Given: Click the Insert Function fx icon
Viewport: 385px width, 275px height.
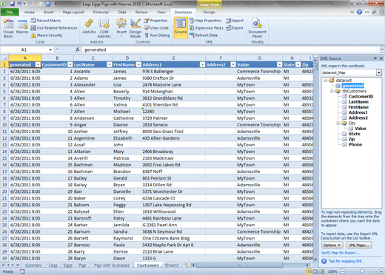Looking at the screenshot, I should point(78,50).
